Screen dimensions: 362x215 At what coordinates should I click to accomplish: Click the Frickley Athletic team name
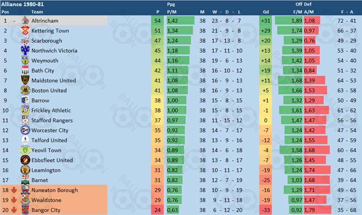[51, 111]
